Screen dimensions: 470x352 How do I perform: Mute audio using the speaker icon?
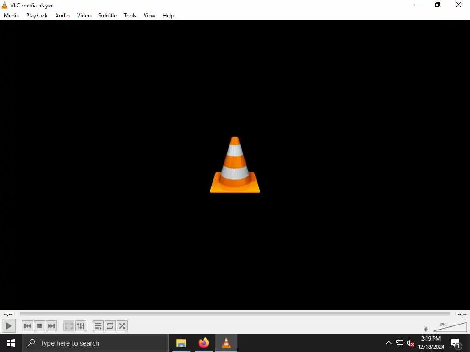[426, 329]
